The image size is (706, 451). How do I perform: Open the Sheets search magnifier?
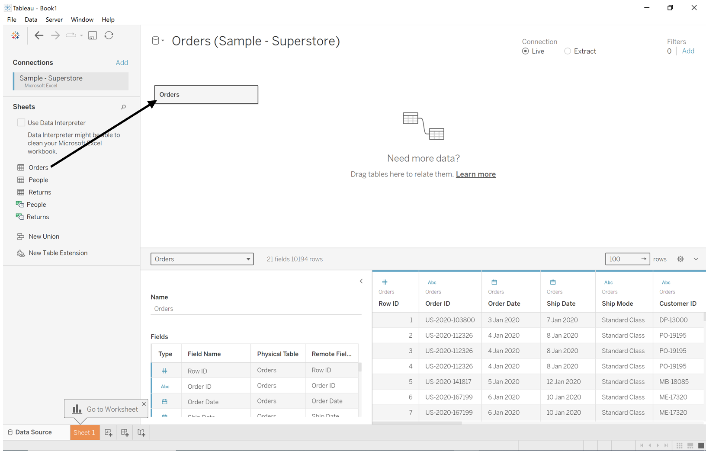tap(123, 107)
